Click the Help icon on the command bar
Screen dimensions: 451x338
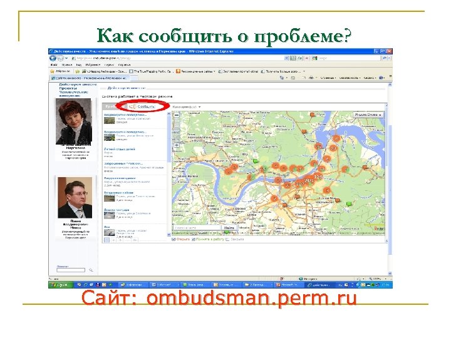[381, 78]
